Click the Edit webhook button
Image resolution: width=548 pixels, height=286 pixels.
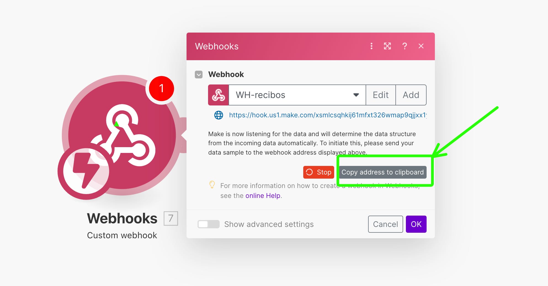click(381, 95)
